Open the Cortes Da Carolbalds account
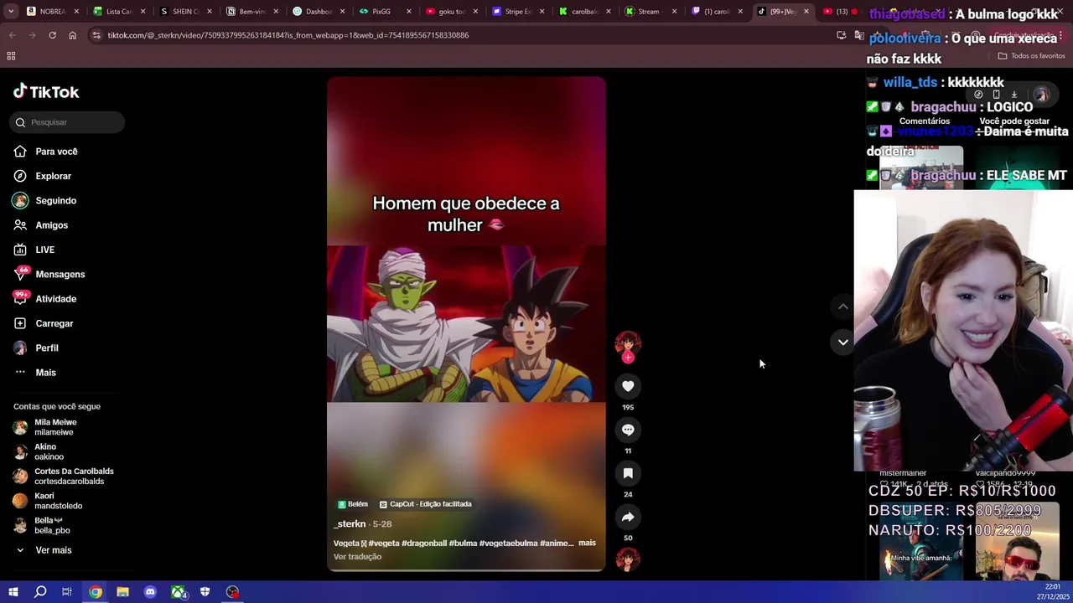1073x603 pixels. [74, 477]
